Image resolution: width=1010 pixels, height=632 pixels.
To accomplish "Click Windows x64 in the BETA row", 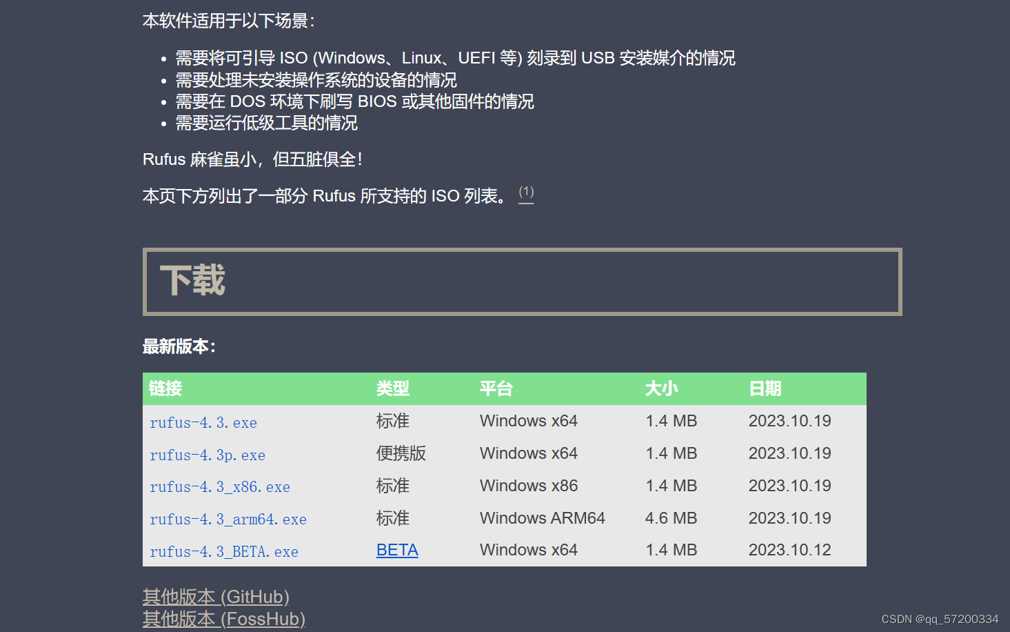I will (529, 550).
